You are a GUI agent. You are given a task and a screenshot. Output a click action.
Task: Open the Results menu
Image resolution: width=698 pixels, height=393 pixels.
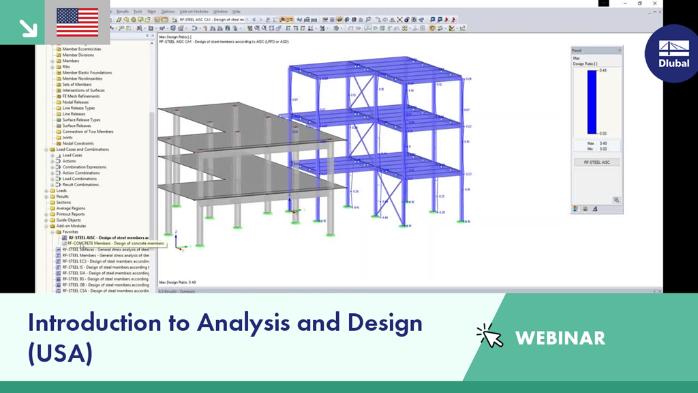[123, 12]
